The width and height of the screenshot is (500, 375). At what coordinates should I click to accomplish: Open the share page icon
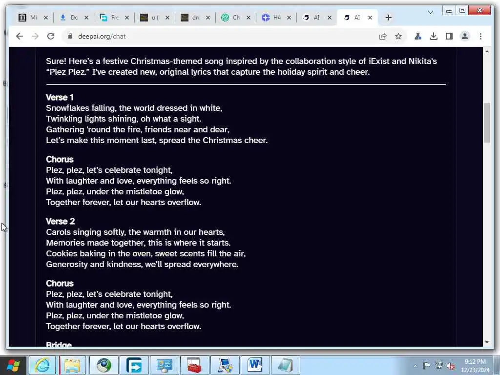[383, 36]
